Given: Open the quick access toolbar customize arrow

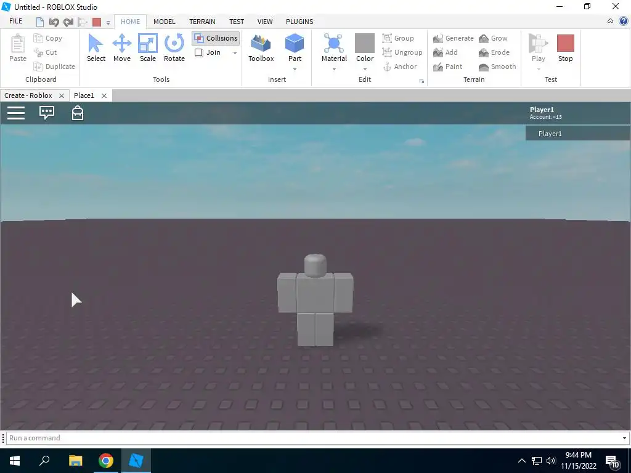Looking at the screenshot, I should pos(108,23).
